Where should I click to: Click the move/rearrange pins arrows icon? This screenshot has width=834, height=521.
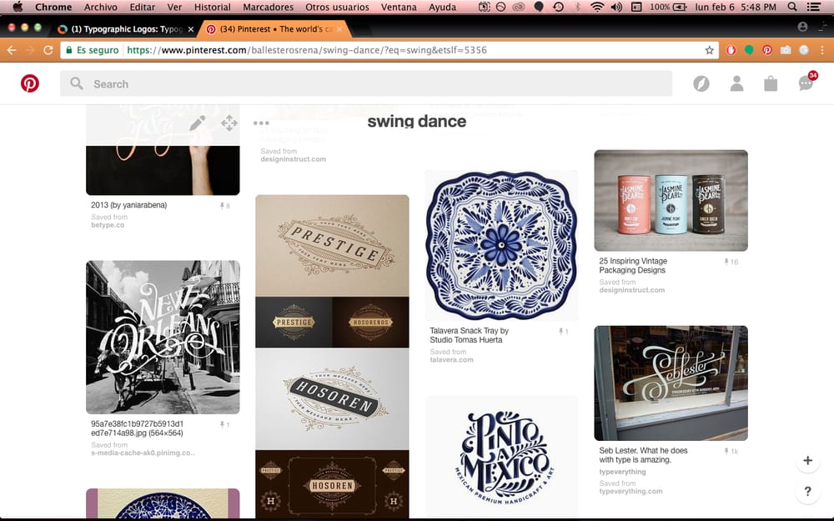(x=229, y=123)
